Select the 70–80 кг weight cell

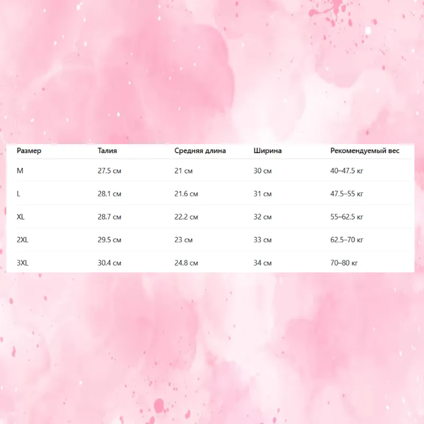344,263
